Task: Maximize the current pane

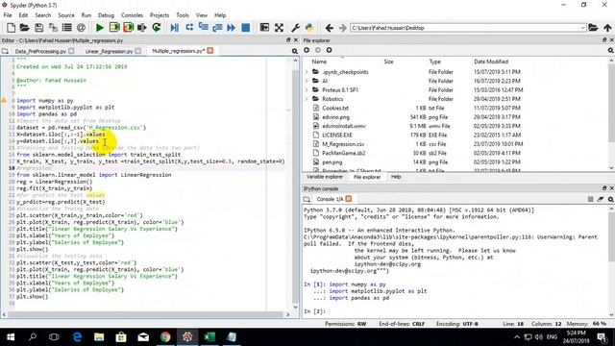Action: 265,28
